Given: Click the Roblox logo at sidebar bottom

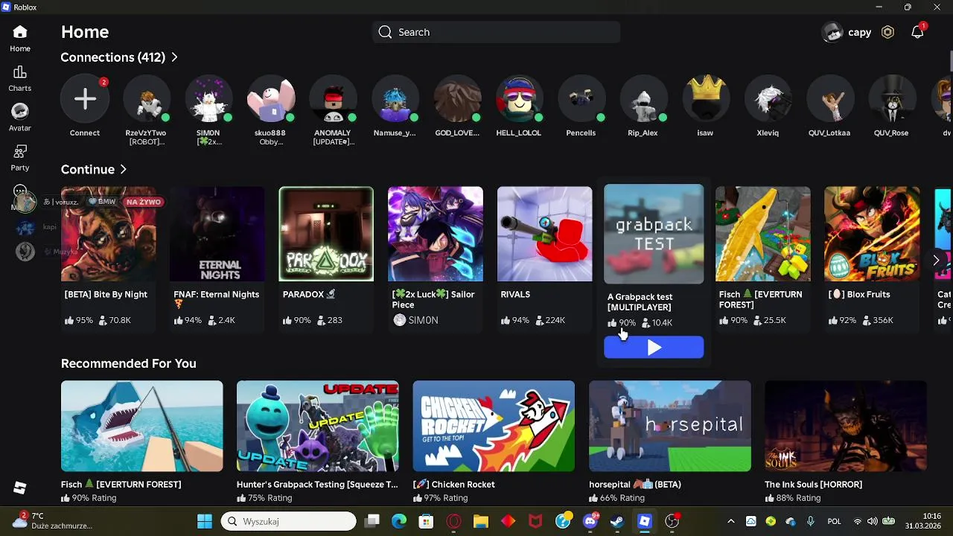Looking at the screenshot, I should [20, 488].
